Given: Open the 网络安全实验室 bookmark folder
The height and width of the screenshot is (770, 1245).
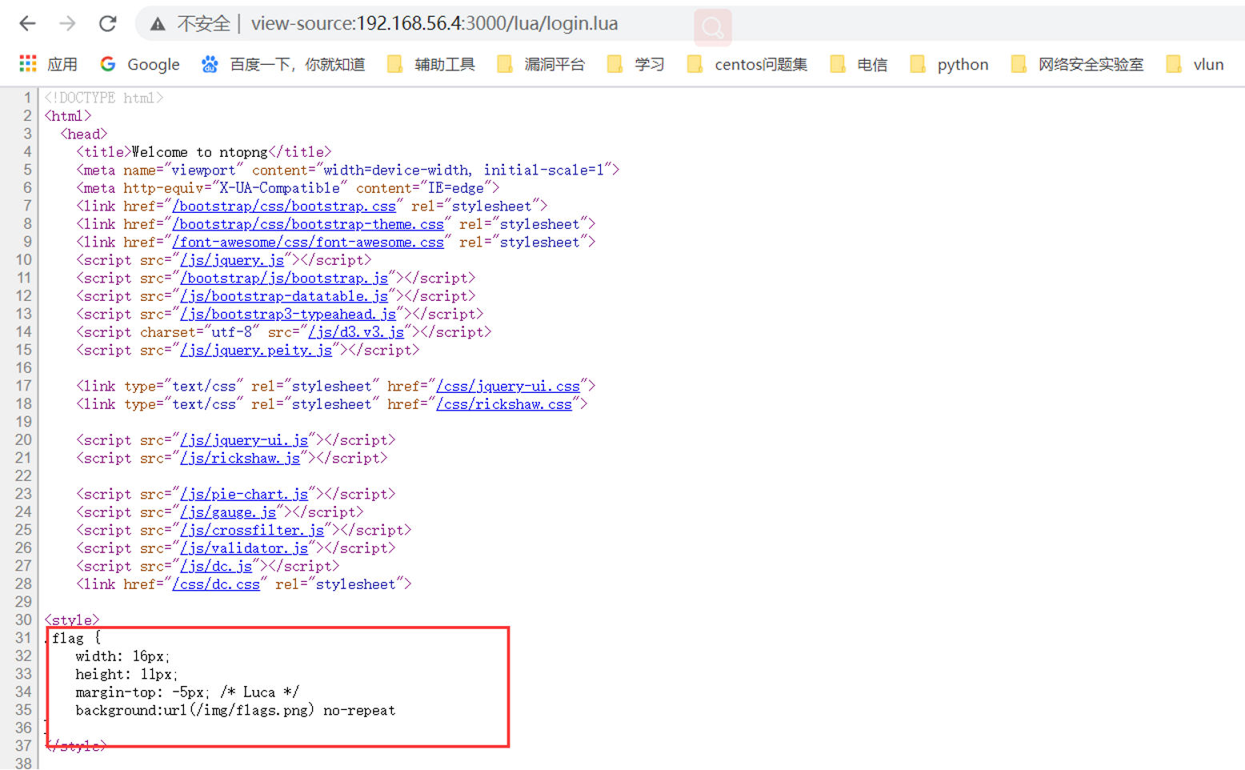Looking at the screenshot, I should coord(1077,65).
